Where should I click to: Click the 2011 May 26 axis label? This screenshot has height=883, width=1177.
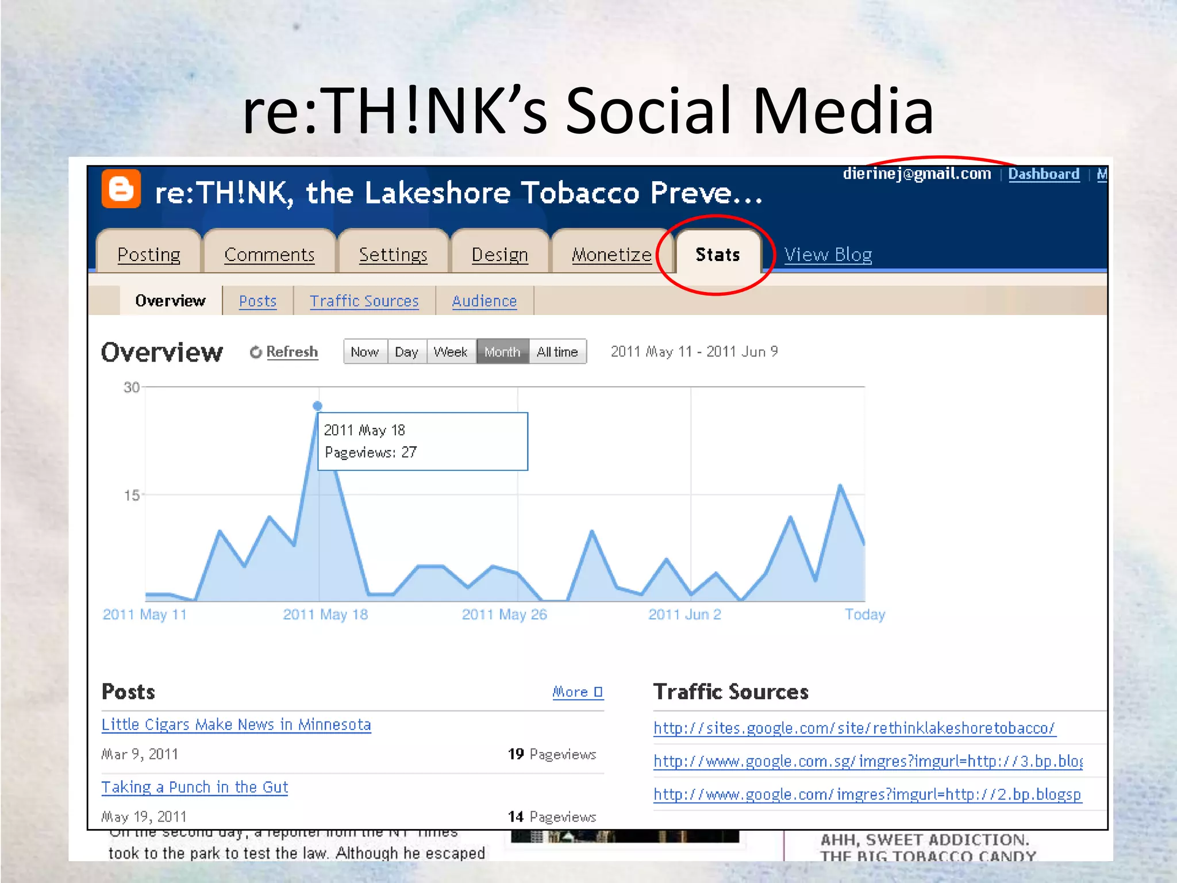505,615
